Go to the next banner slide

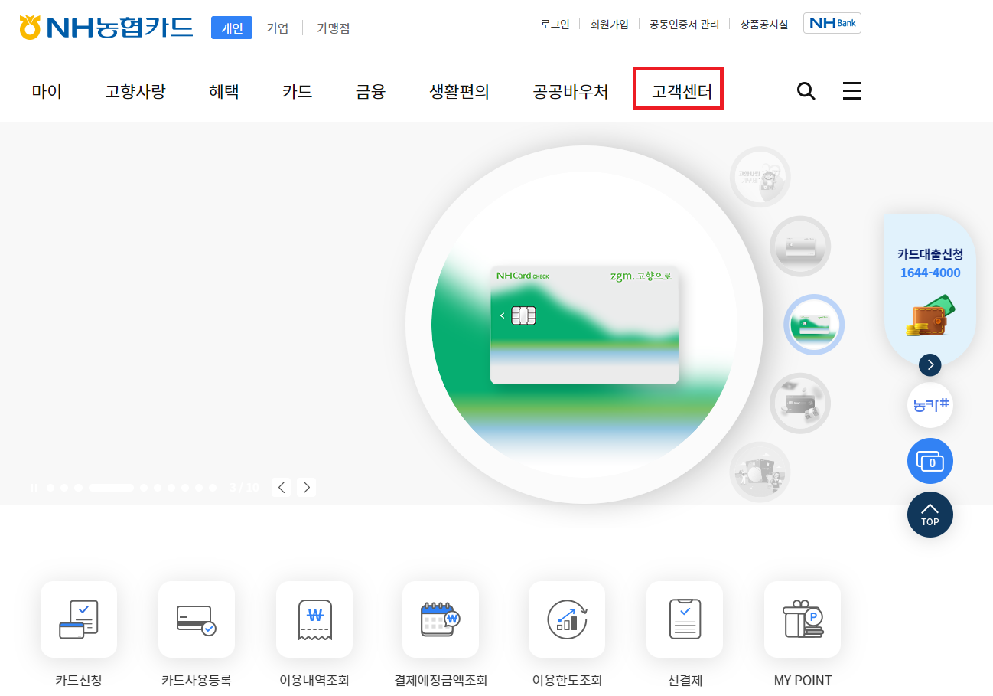(x=306, y=487)
